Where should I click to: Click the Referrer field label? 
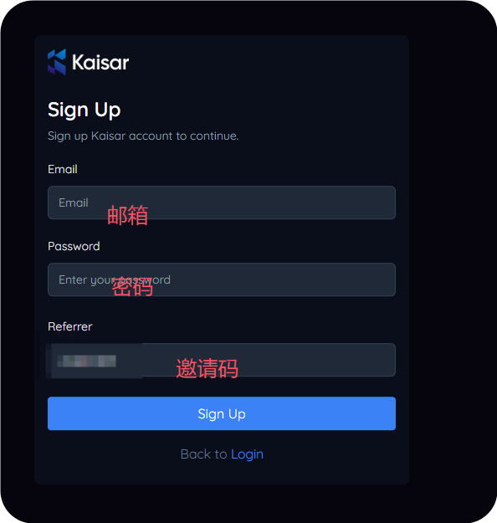(x=70, y=326)
